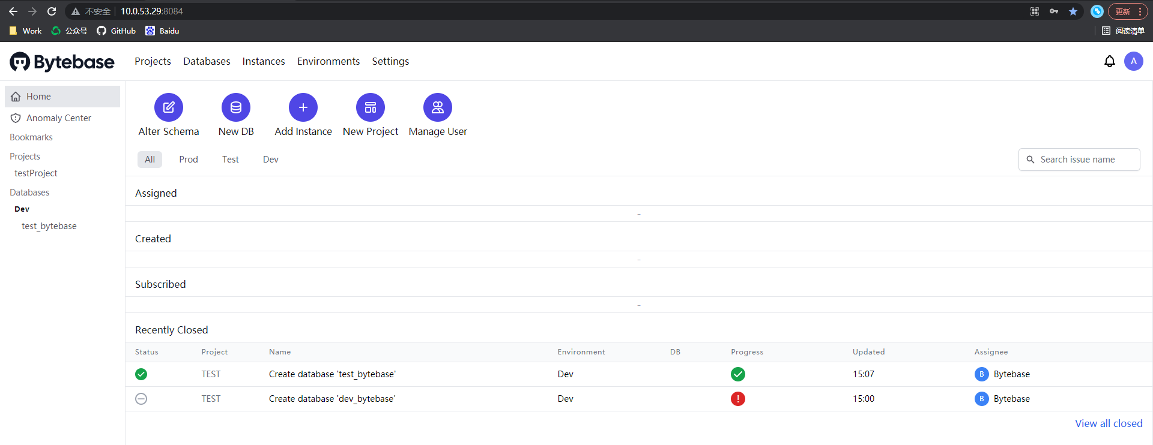Open the 公众号 bookmark

coord(69,31)
